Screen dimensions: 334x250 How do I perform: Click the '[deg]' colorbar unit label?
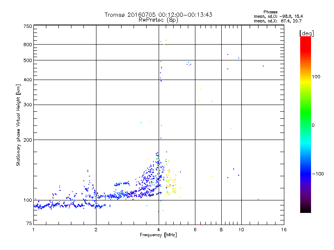[x=306, y=33]
